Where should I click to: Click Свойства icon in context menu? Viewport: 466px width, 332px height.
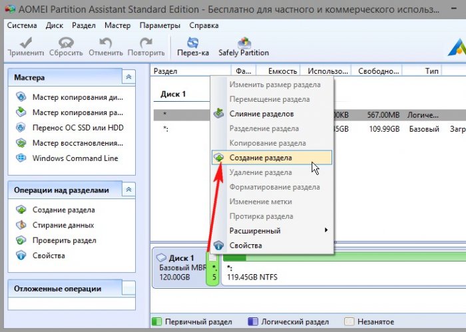(219, 246)
